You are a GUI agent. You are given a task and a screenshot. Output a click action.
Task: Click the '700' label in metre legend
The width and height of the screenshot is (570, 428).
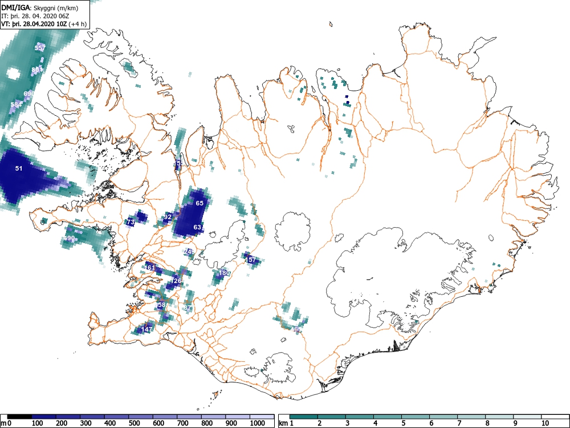tap(183, 423)
